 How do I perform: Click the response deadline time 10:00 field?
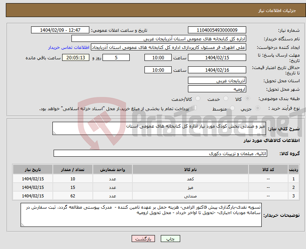pos(158,57)
